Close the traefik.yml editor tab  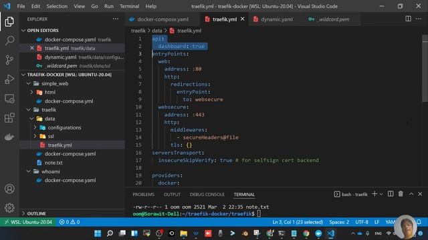pyautogui.click(x=242, y=19)
